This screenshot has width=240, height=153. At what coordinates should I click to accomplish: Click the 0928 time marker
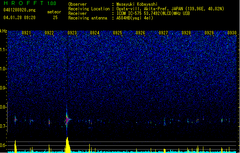[186, 33]
